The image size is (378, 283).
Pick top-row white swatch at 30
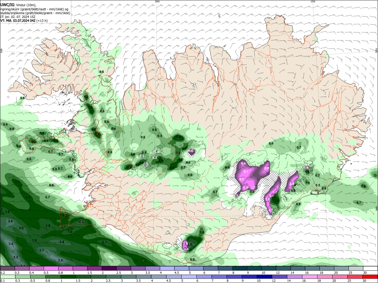coord(371,269)
